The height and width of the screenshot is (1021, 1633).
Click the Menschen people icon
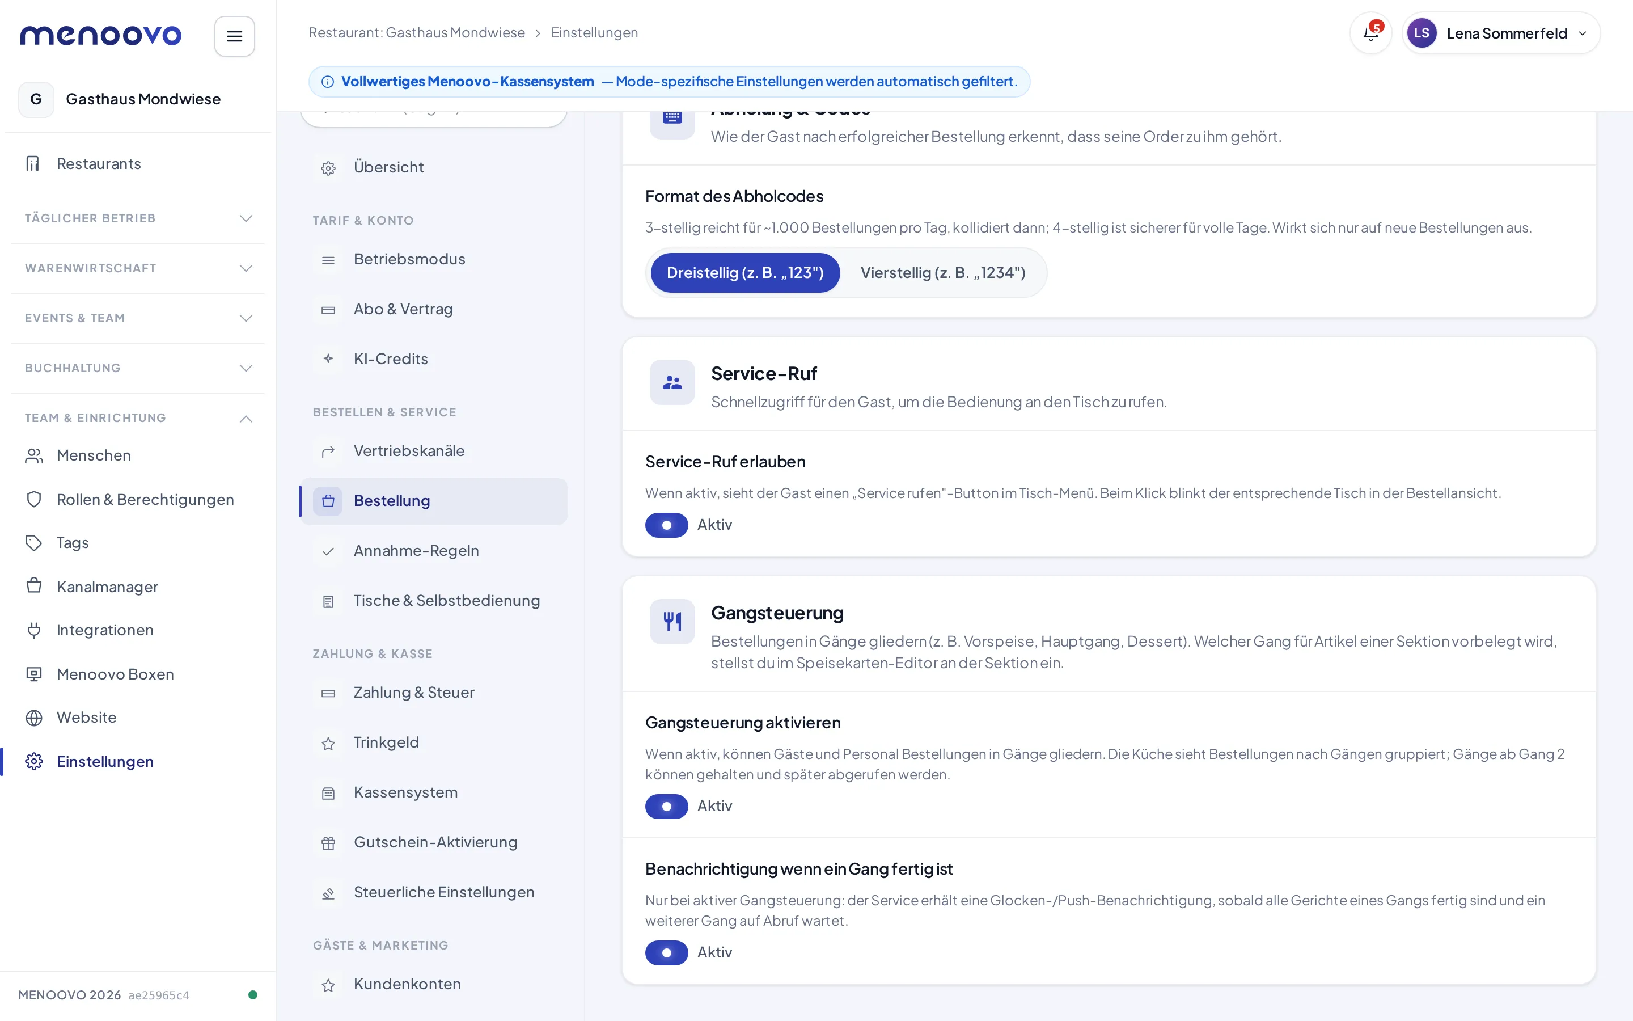pos(34,456)
